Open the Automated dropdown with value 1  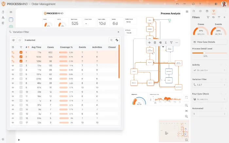coord(209,114)
